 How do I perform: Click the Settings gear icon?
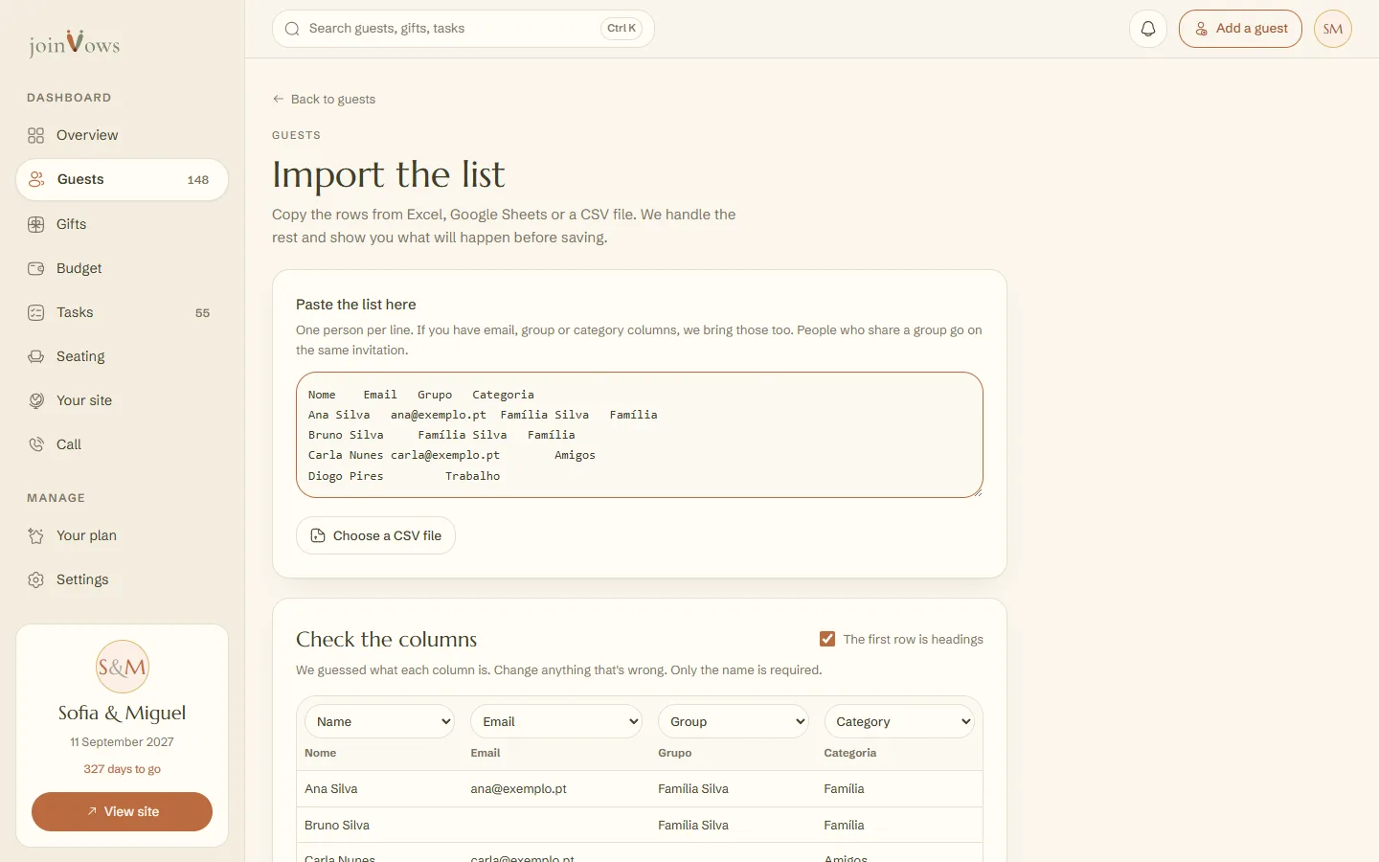36,579
